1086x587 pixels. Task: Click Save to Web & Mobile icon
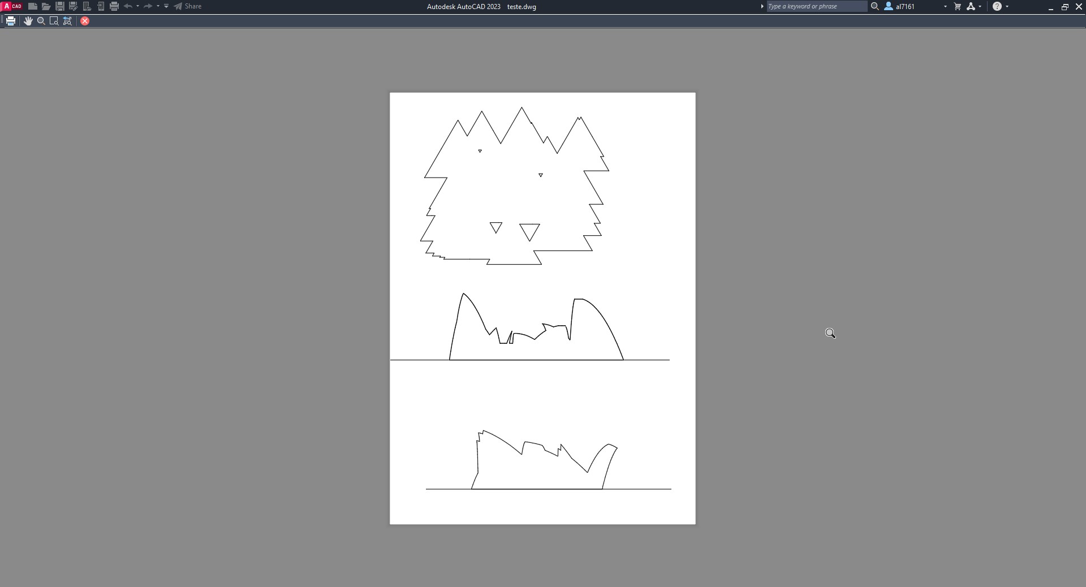101,6
